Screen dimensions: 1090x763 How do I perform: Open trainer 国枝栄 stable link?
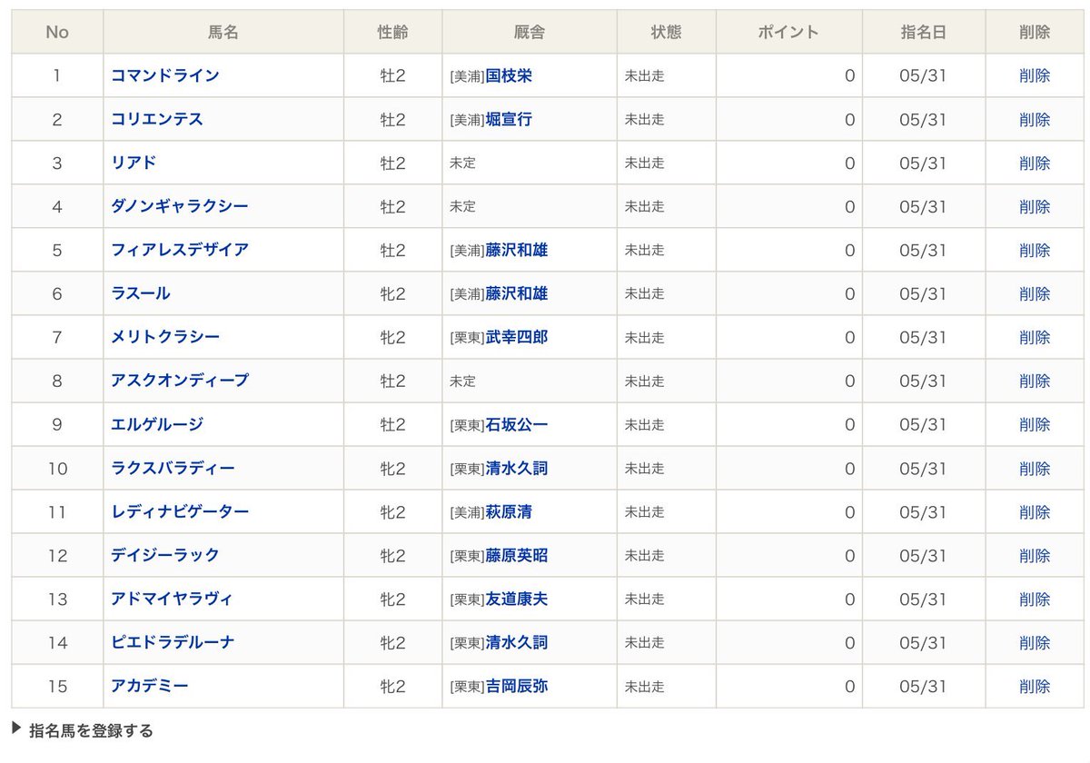(x=509, y=75)
